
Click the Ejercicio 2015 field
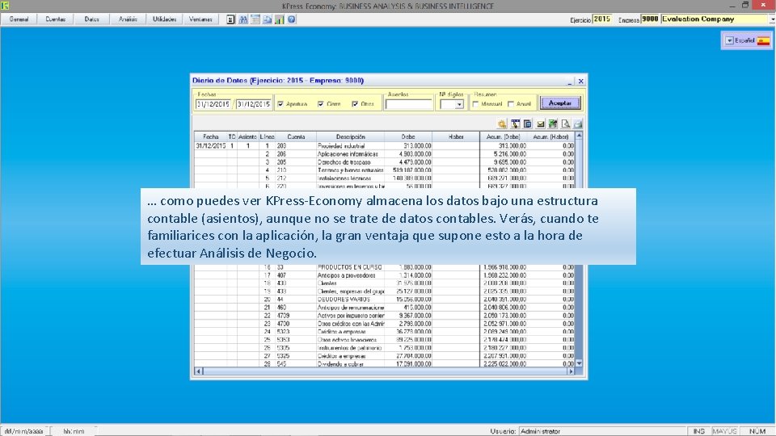click(602, 19)
